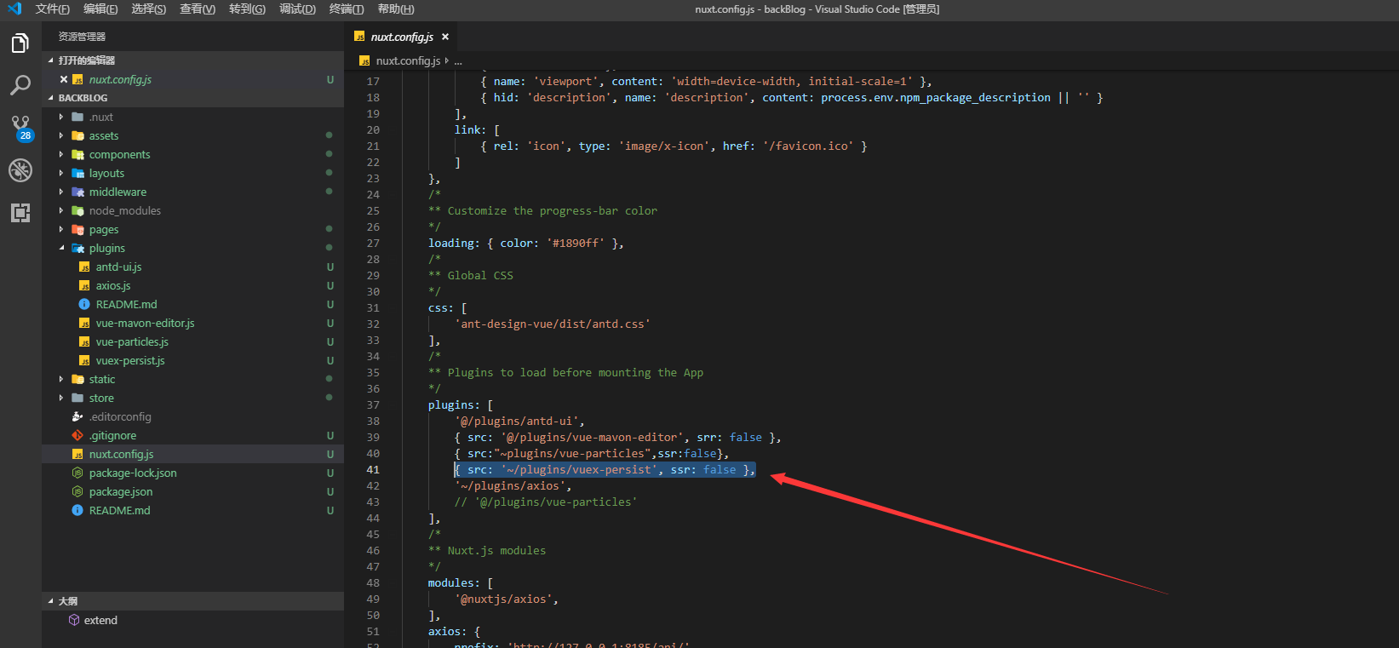The height and width of the screenshot is (648, 1399).
Task: Click the 资源管理器 panel title
Action: 82,37
